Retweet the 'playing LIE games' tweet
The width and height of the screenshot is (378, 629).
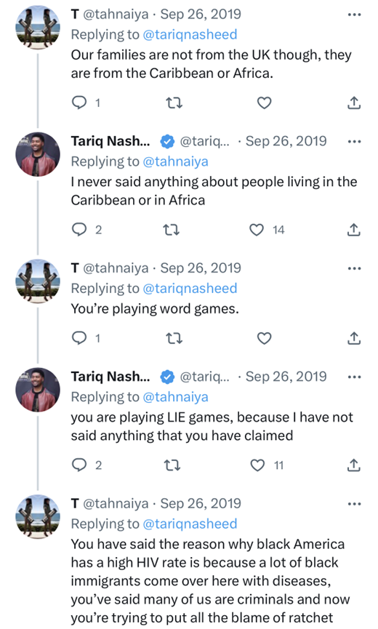click(x=172, y=465)
